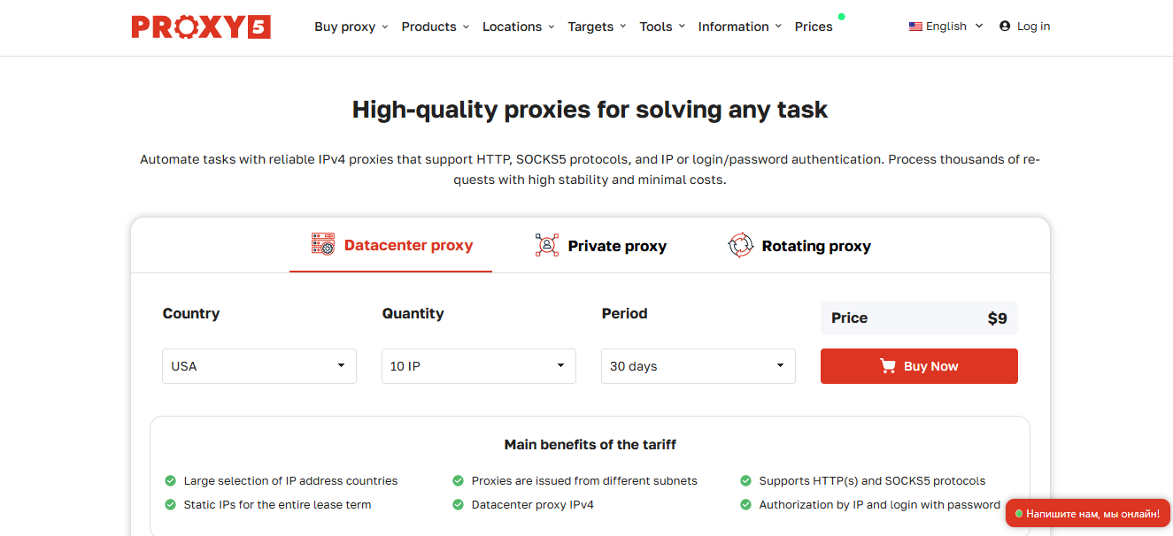Select the Rotating proxy tab

tap(799, 246)
